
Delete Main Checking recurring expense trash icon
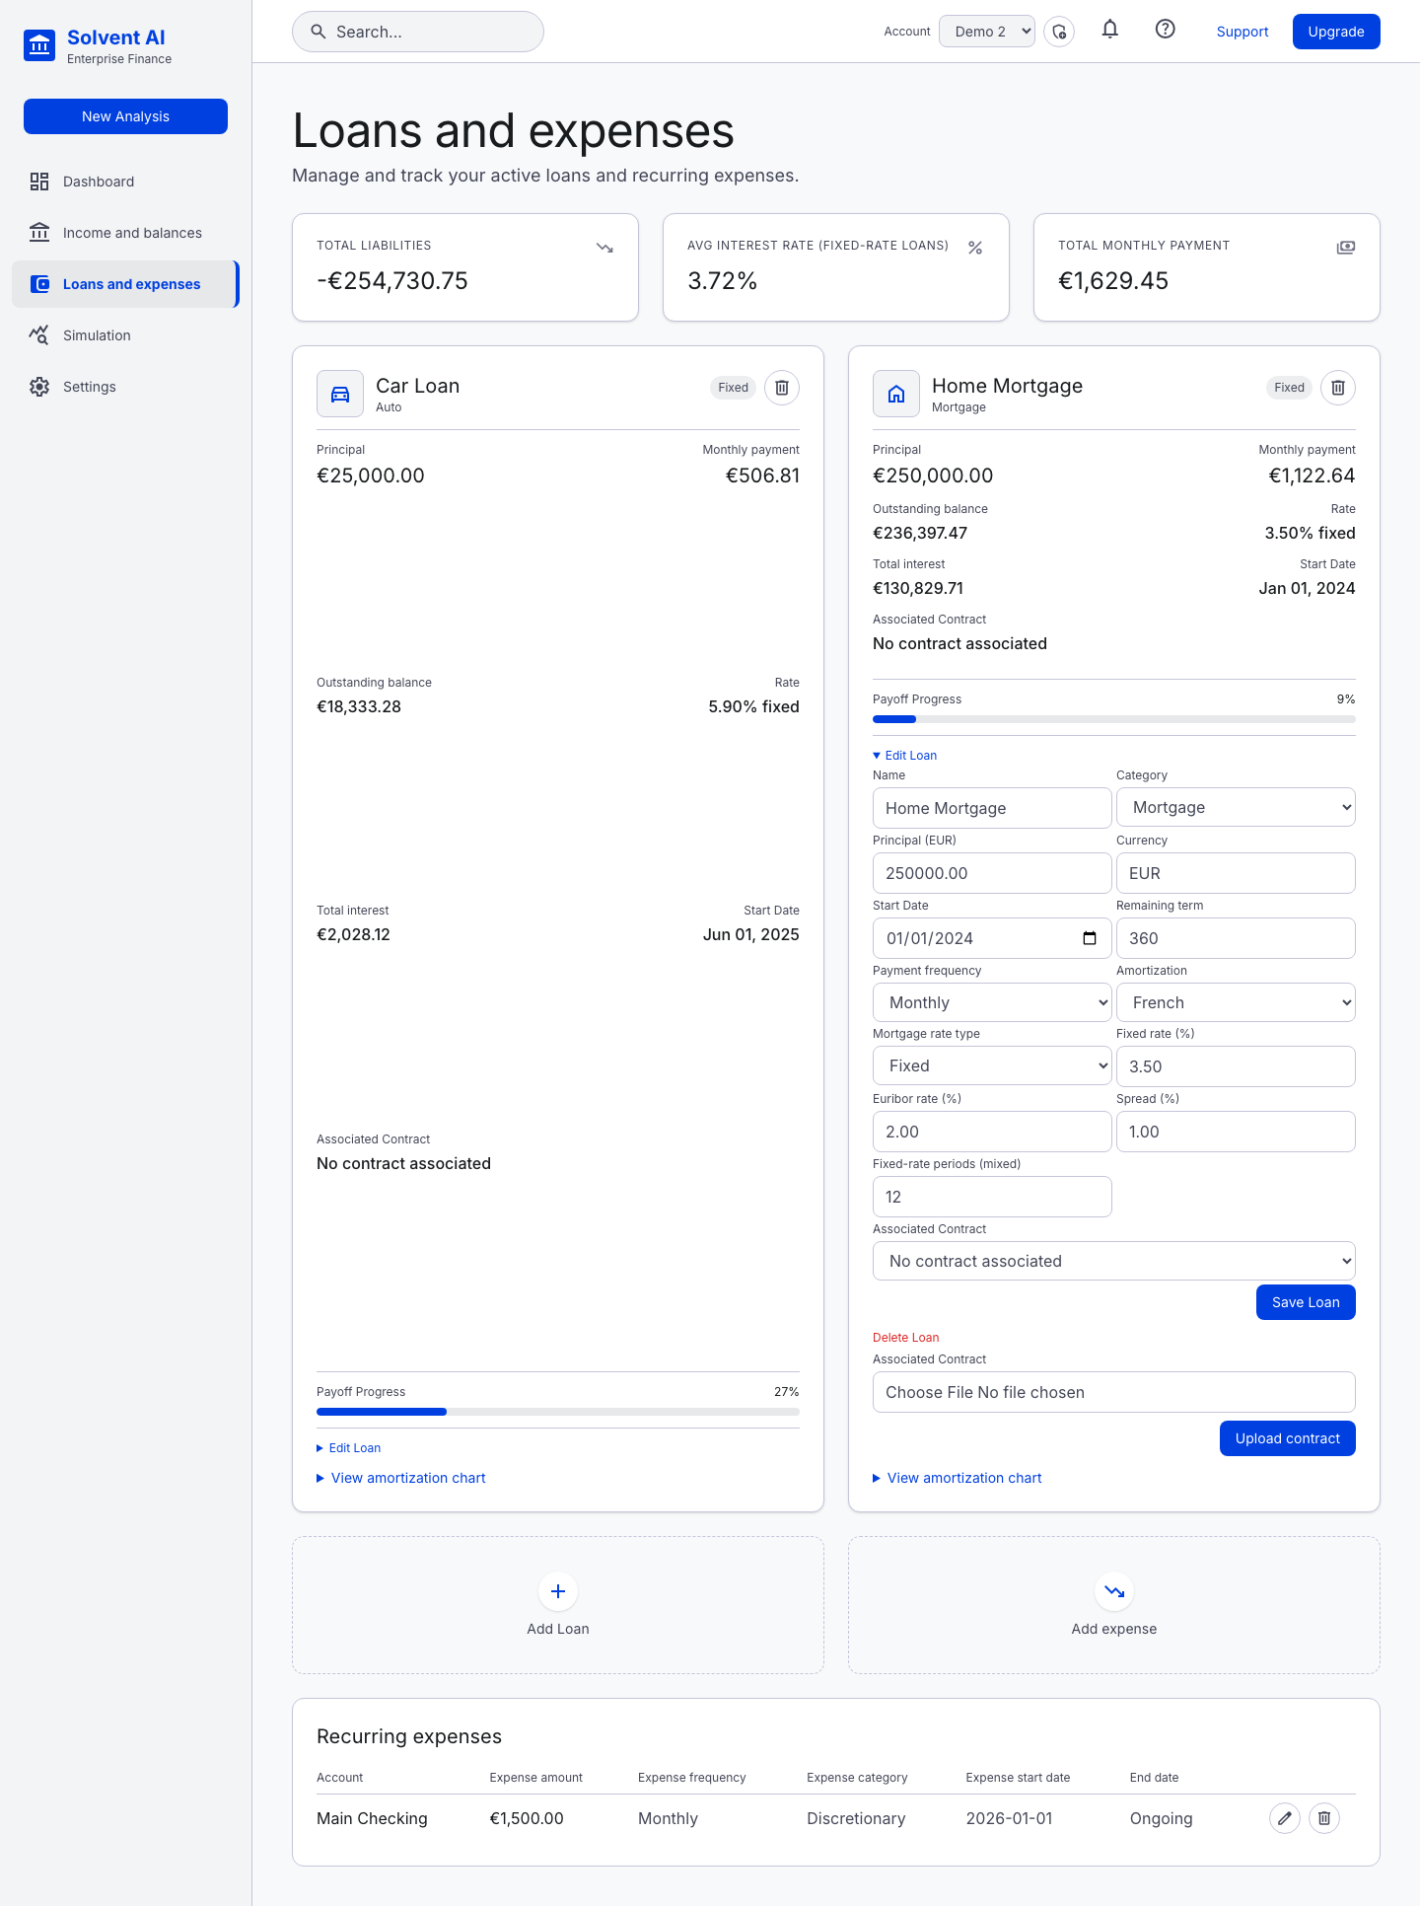1324,1818
